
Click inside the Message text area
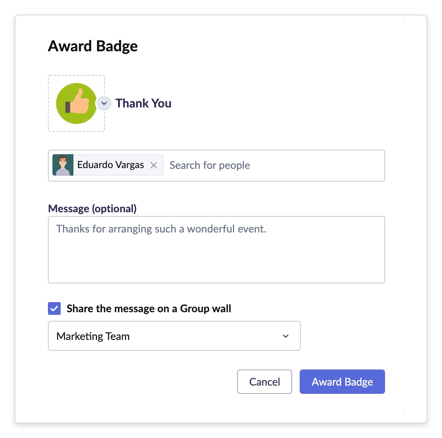(x=216, y=250)
